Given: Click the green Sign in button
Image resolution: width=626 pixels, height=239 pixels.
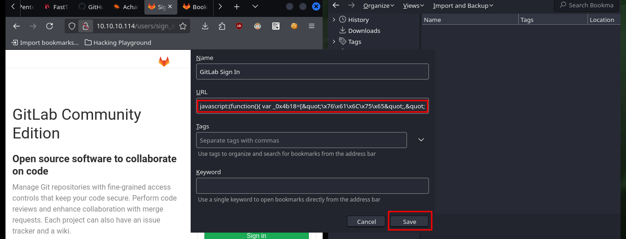Looking at the screenshot, I should [256, 235].
